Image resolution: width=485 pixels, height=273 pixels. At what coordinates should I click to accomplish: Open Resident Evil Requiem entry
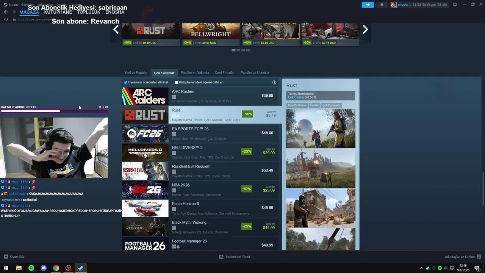(x=200, y=171)
